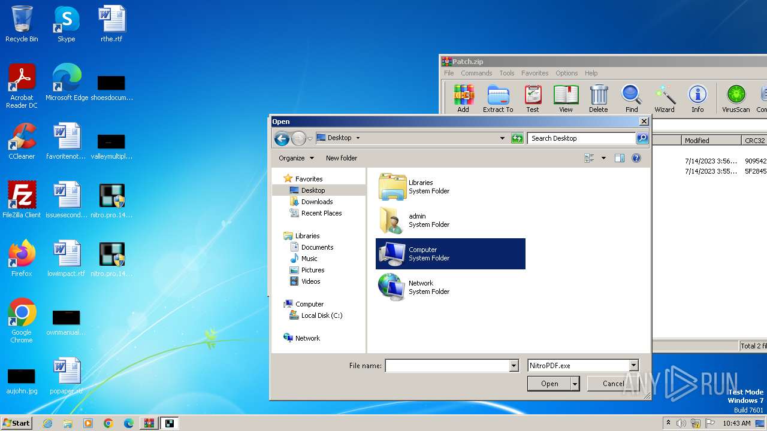Click the search magnifier in Open dialog
767x431 pixels.
(642, 138)
